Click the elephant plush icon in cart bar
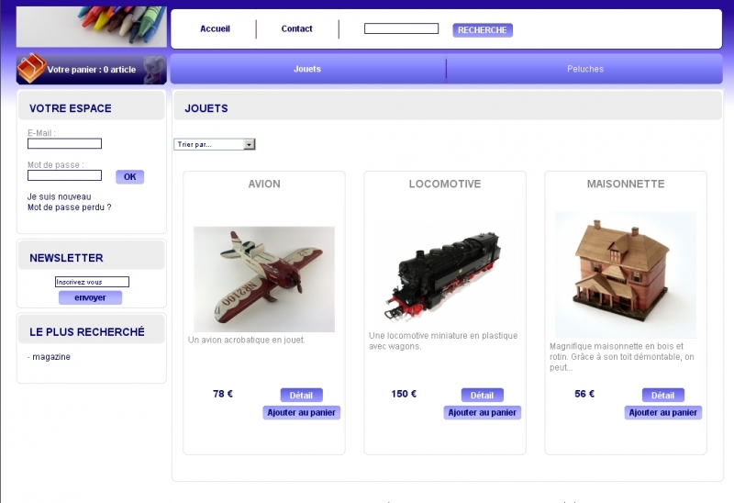Viewport: 734px width, 503px height. [154, 70]
